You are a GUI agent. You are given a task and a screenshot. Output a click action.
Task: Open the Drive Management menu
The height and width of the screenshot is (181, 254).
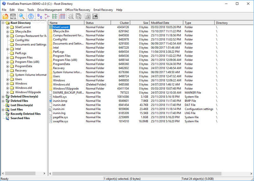50,10
